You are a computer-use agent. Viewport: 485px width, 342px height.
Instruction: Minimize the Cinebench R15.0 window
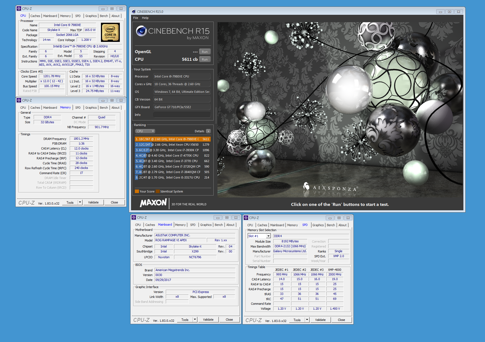pyautogui.click(x=440, y=12)
